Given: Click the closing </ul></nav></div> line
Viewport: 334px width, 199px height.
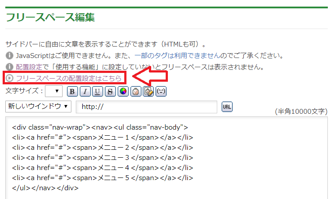Looking at the screenshot, I should click(x=45, y=188).
